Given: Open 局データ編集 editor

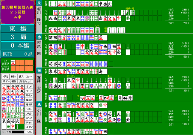Looking at the screenshot, I should (x=9, y=81).
